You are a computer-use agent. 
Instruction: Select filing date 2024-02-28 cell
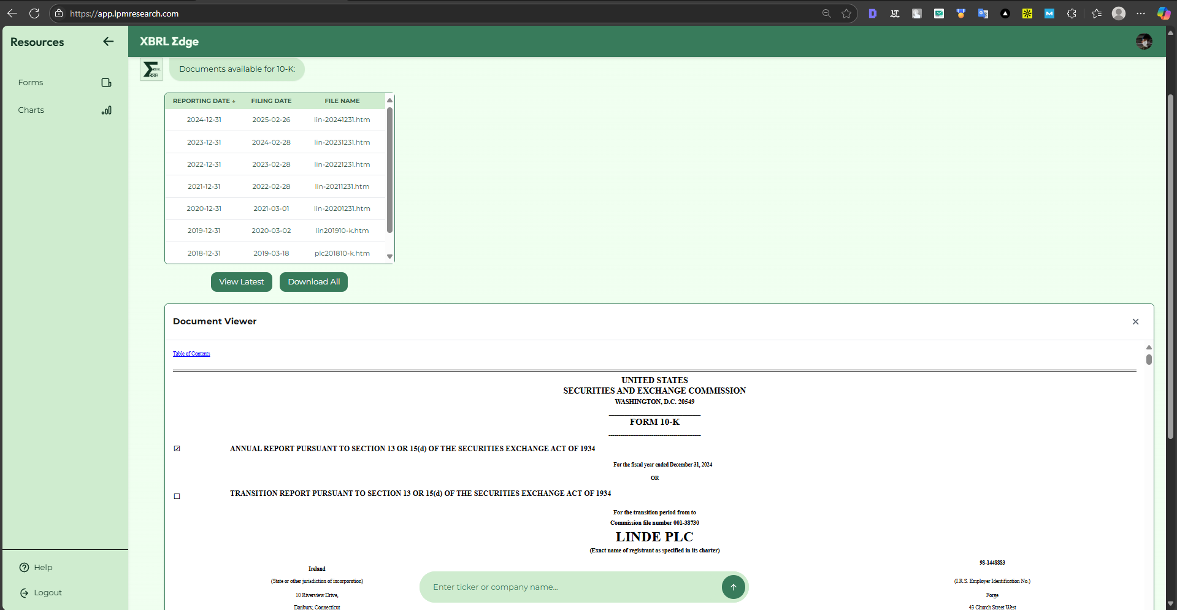pyautogui.click(x=271, y=142)
